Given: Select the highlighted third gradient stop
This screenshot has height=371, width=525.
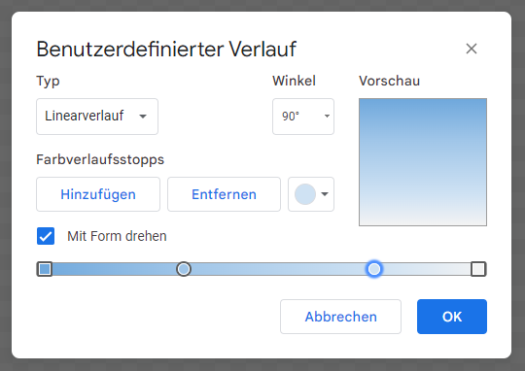Looking at the screenshot, I should point(374,269).
